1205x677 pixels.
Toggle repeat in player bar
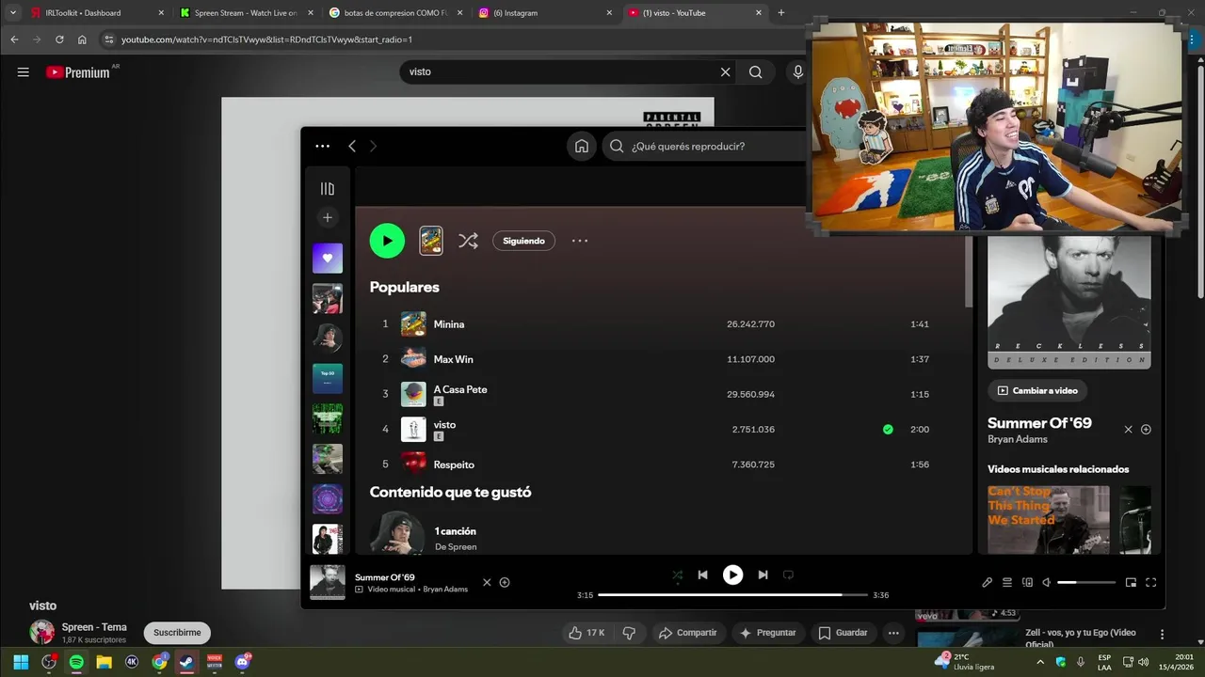pyautogui.click(x=789, y=575)
